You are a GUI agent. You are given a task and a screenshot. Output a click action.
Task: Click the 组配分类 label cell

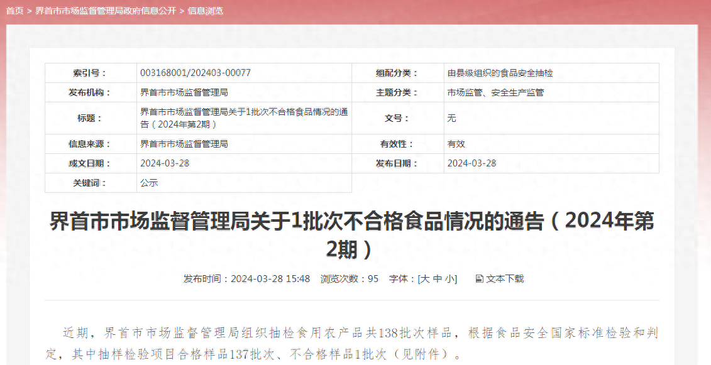pyautogui.click(x=398, y=73)
